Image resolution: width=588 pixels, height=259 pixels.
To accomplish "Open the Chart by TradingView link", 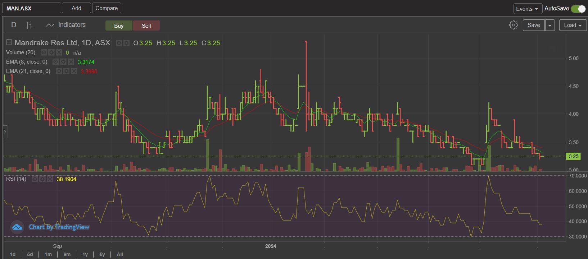I will click(x=59, y=227).
